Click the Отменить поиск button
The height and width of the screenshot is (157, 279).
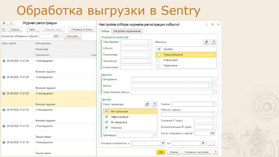(x=53, y=29)
